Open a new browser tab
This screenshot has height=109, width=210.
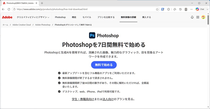click(42, 3)
